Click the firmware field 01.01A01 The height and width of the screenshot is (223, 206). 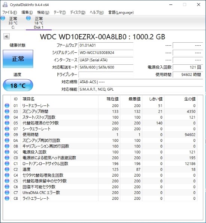106,45
